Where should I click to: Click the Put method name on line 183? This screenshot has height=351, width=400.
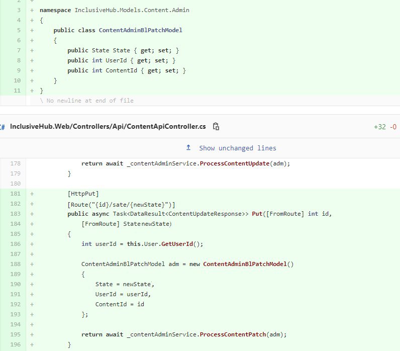click(x=257, y=214)
